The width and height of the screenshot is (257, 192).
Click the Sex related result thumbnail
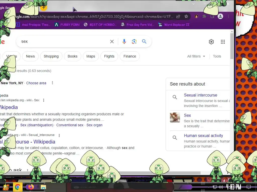pos(175,117)
